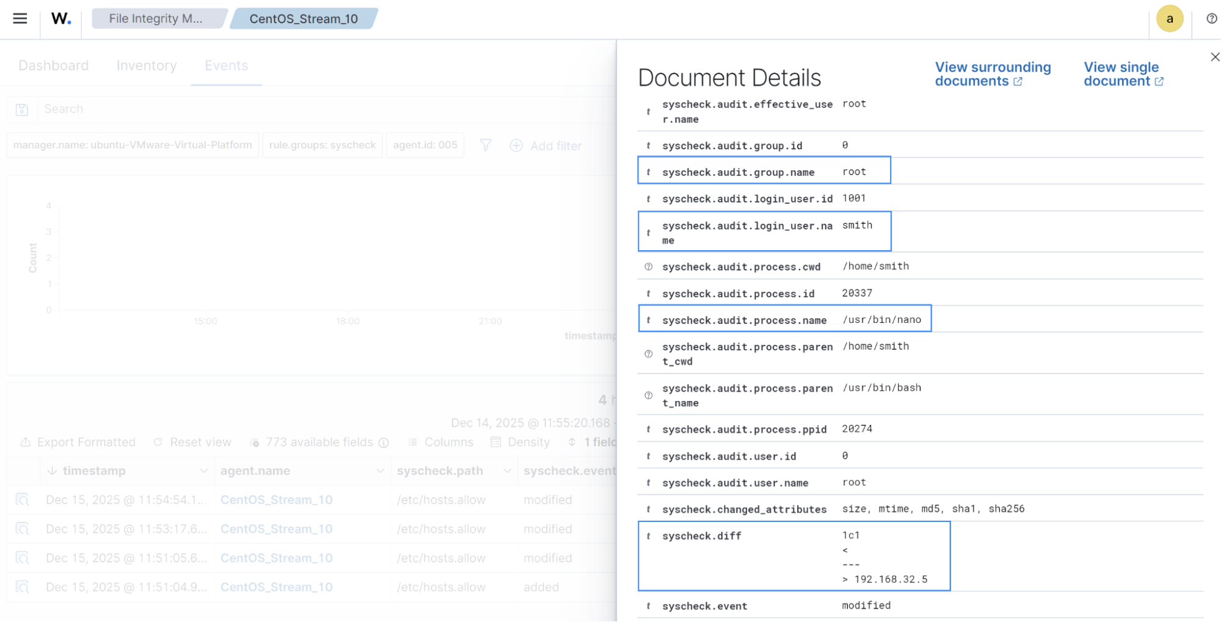
Task: Click the Wazuh logo home icon
Action: 61,19
